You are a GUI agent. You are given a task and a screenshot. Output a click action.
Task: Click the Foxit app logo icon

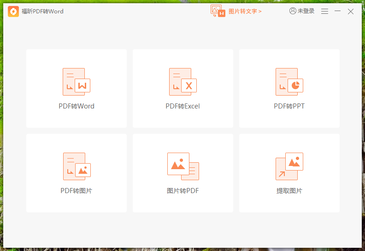point(13,11)
